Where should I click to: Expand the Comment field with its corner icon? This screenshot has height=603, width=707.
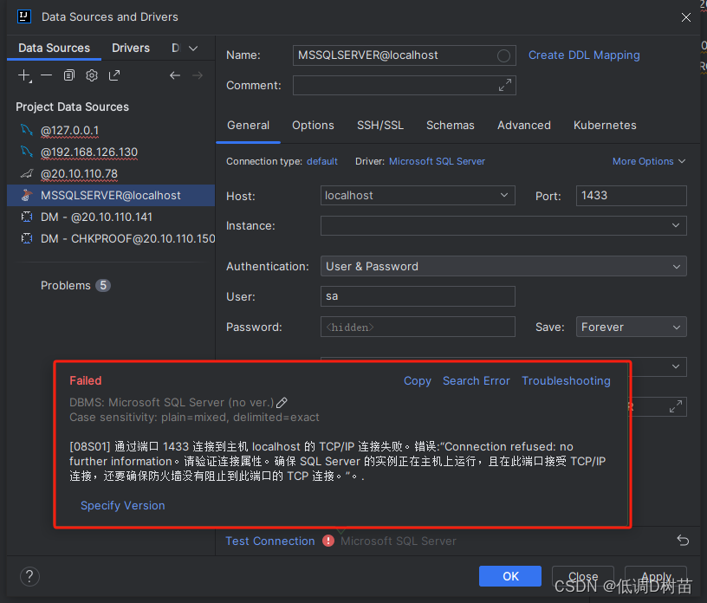click(x=505, y=85)
